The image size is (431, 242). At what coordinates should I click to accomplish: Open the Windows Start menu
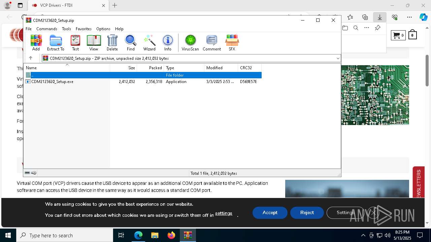pos(8,235)
